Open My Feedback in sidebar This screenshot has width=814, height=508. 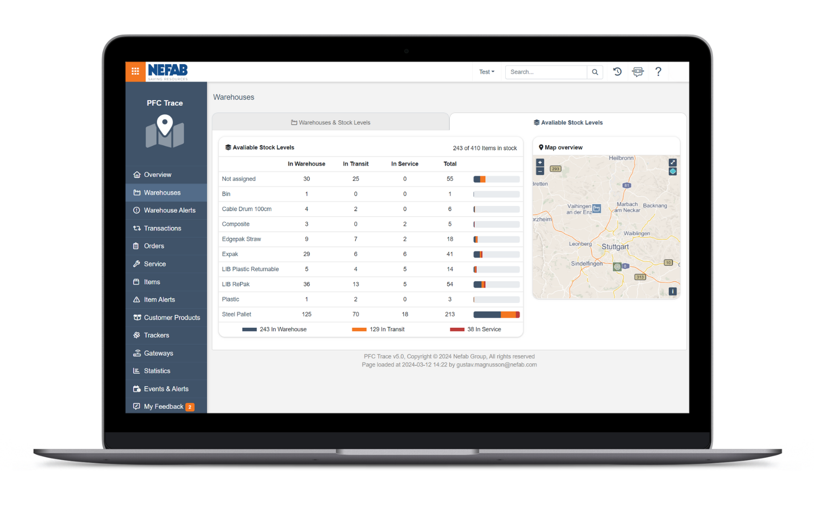(x=163, y=406)
